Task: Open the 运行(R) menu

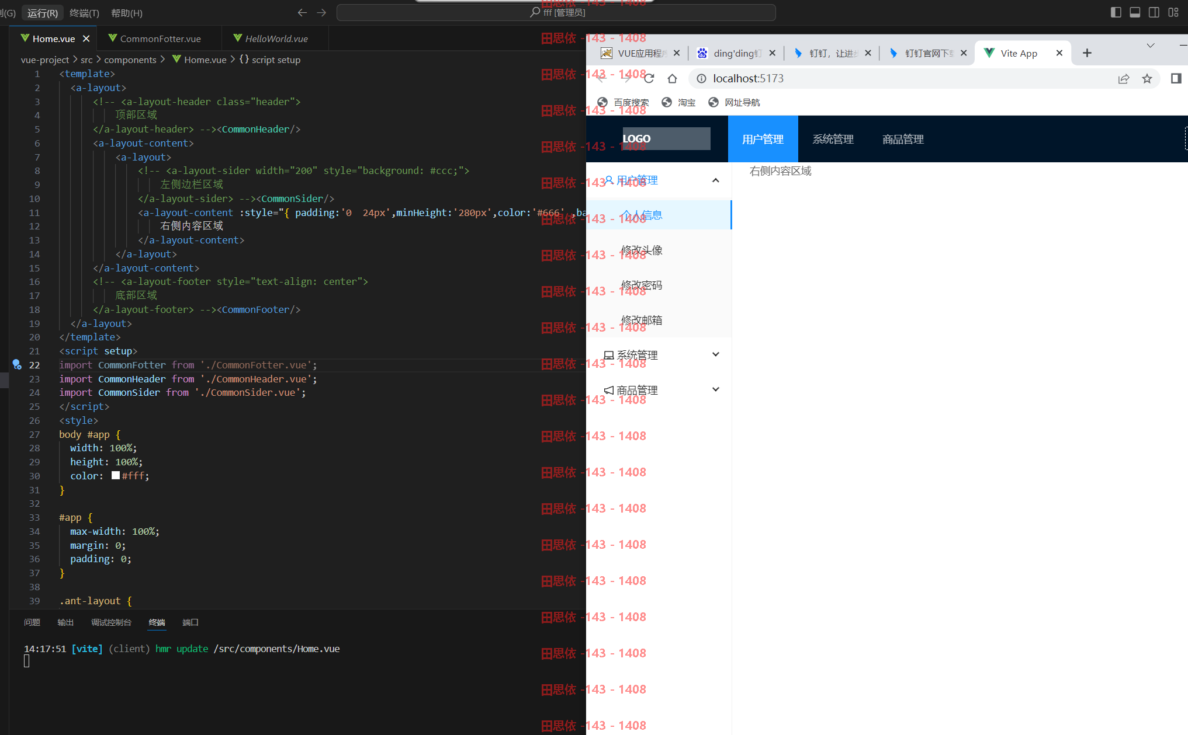Action: pyautogui.click(x=43, y=13)
